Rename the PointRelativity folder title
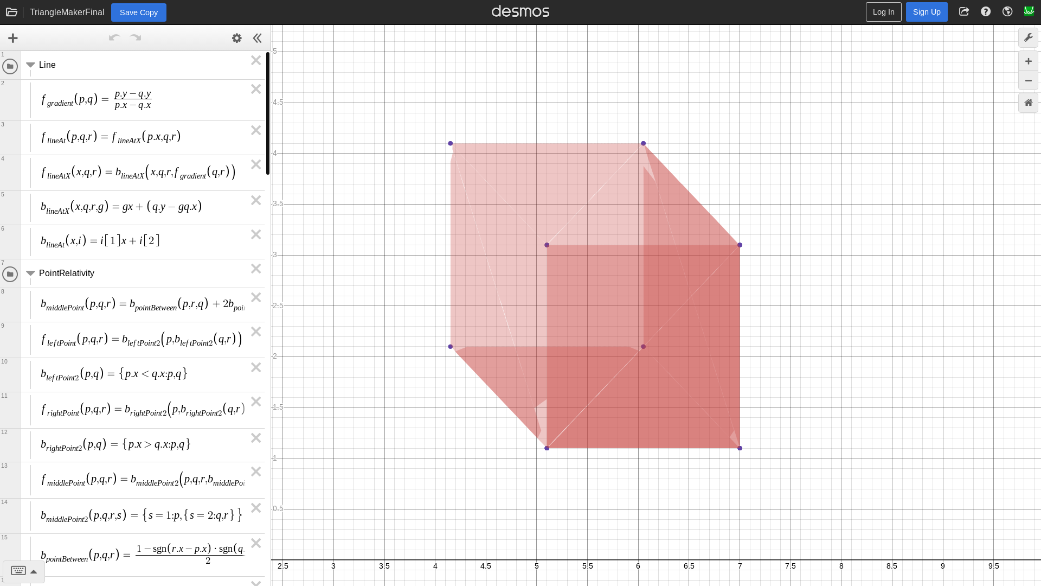Screen dimensions: 1041x586 (67, 273)
